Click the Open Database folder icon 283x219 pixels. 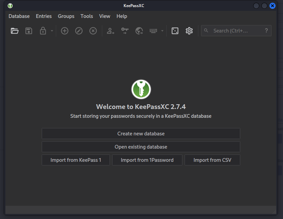point(15,31)
